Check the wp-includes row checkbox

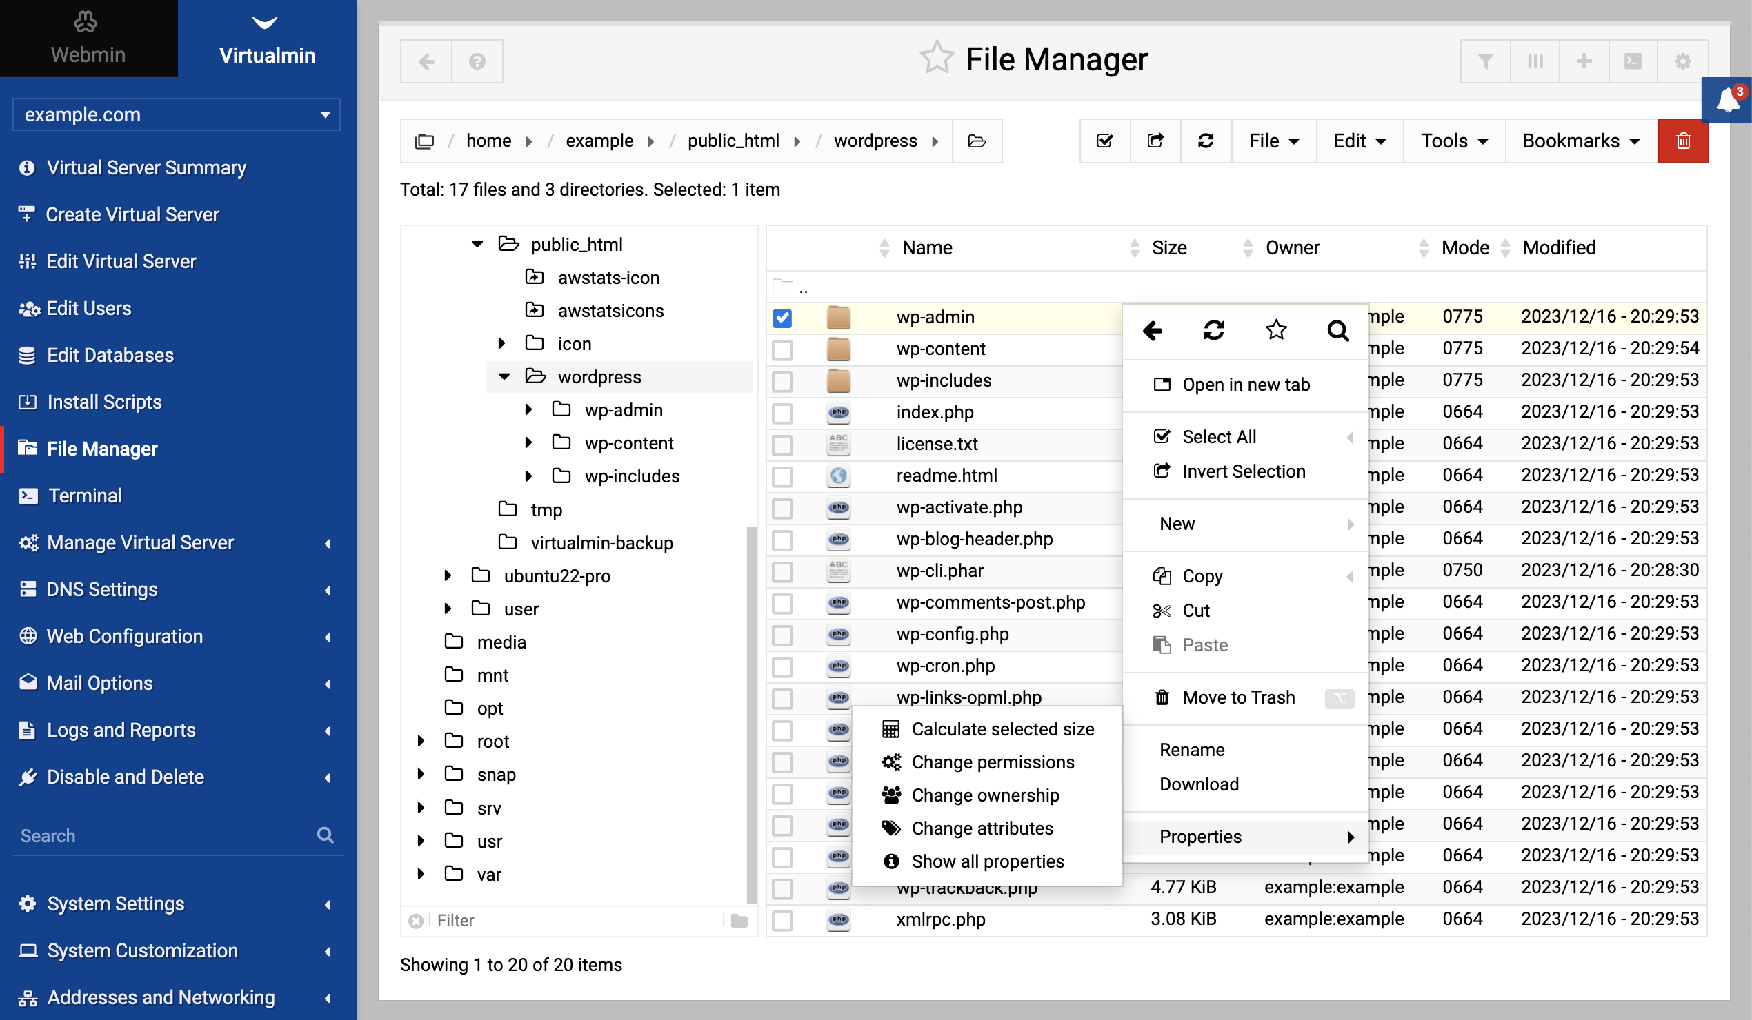click(x=782, y=381)
